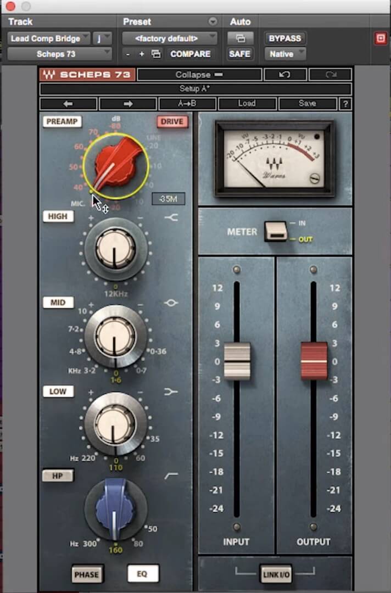Toggle the DRIVE button
The width and height of the screenshot is (391, 593).
point(172,122)
